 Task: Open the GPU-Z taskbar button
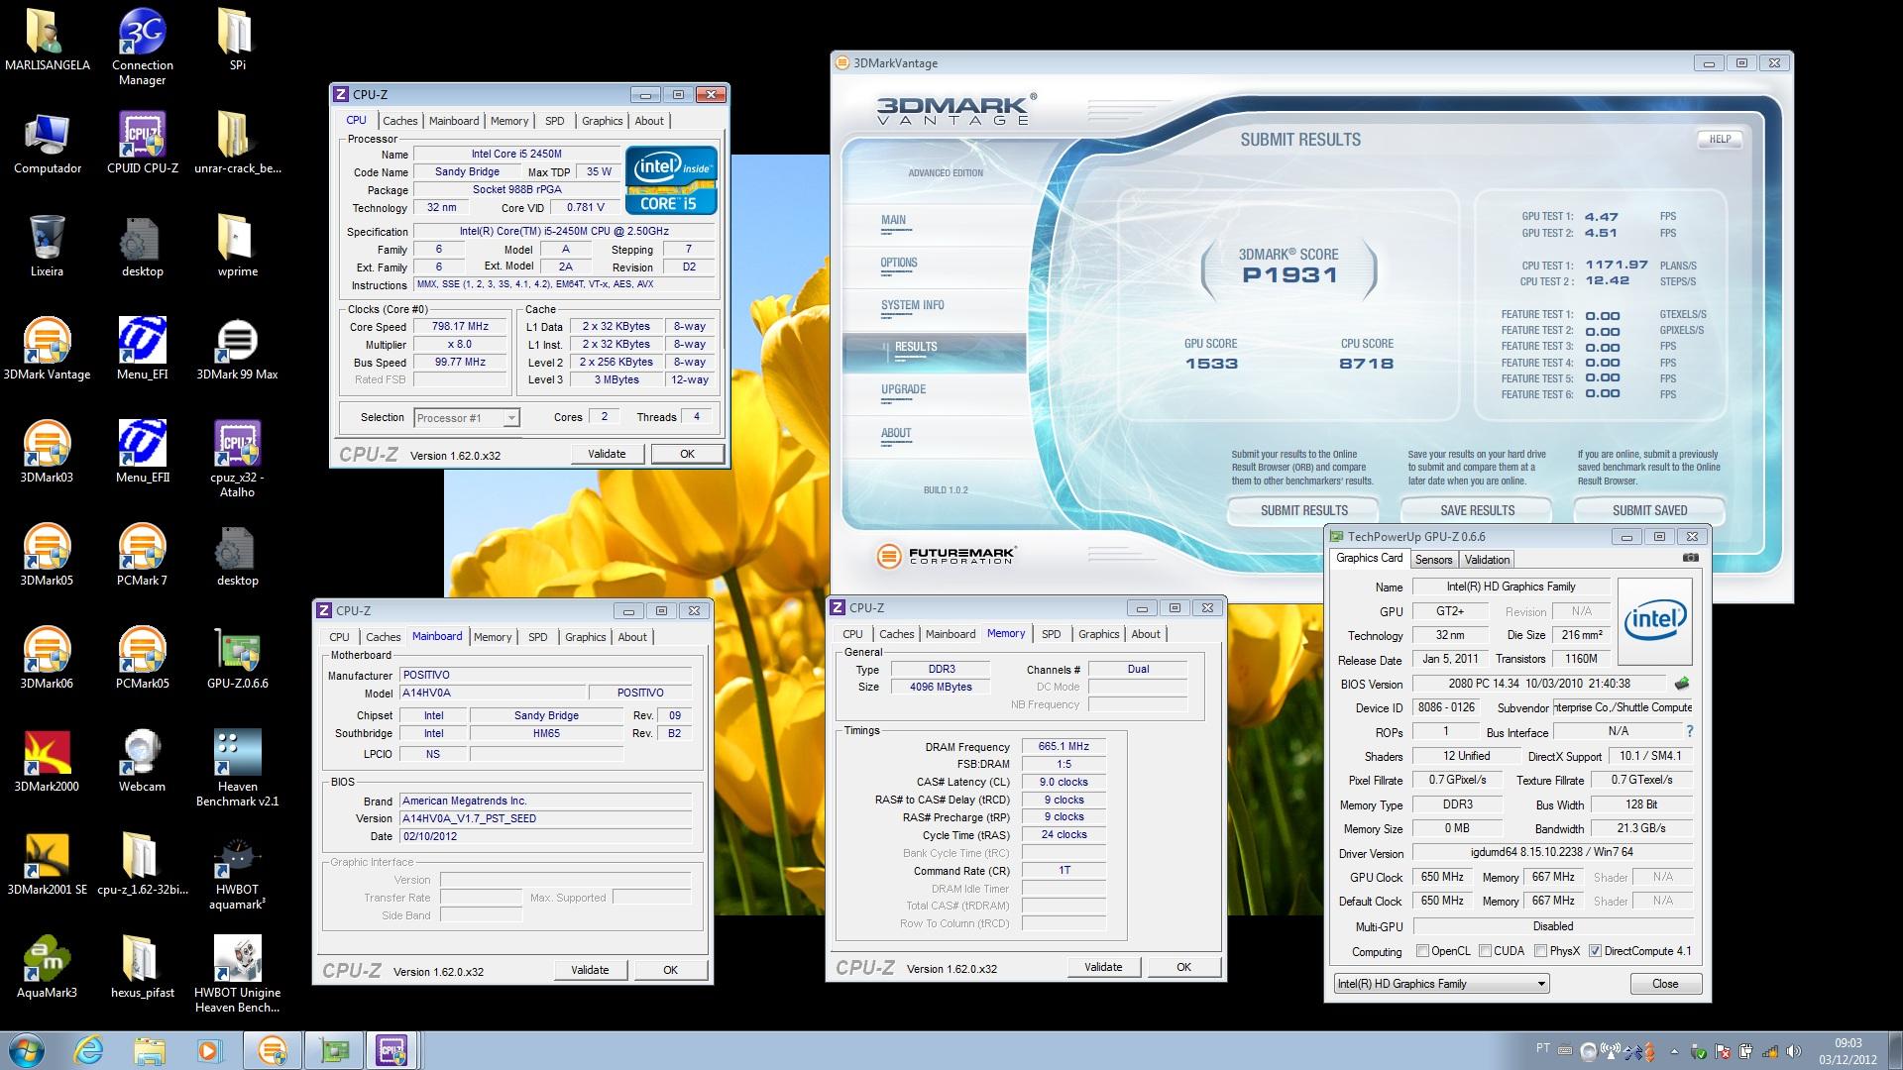click(x=333, y=1050)
